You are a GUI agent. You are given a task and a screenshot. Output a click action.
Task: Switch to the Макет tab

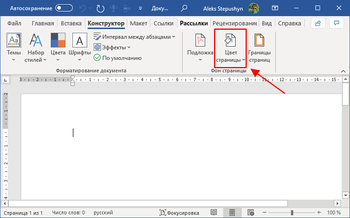(x=139, y=23)
